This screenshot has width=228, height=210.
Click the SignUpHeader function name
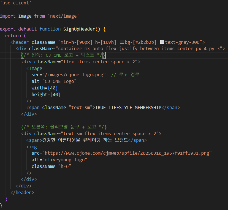pyautogui.click(x=79, y=29)
